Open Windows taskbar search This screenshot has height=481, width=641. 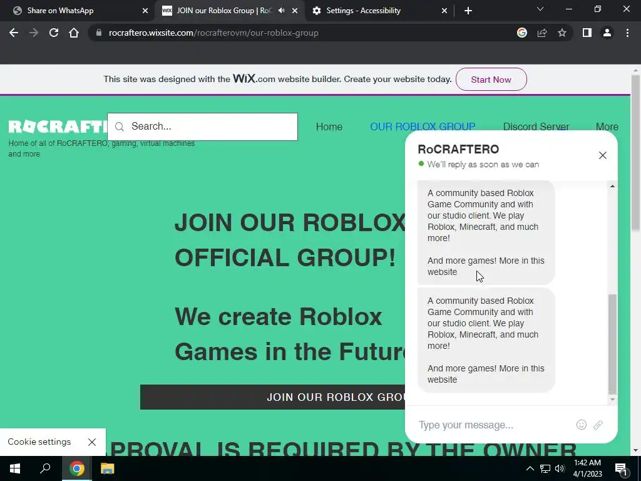tap(45, 468)
